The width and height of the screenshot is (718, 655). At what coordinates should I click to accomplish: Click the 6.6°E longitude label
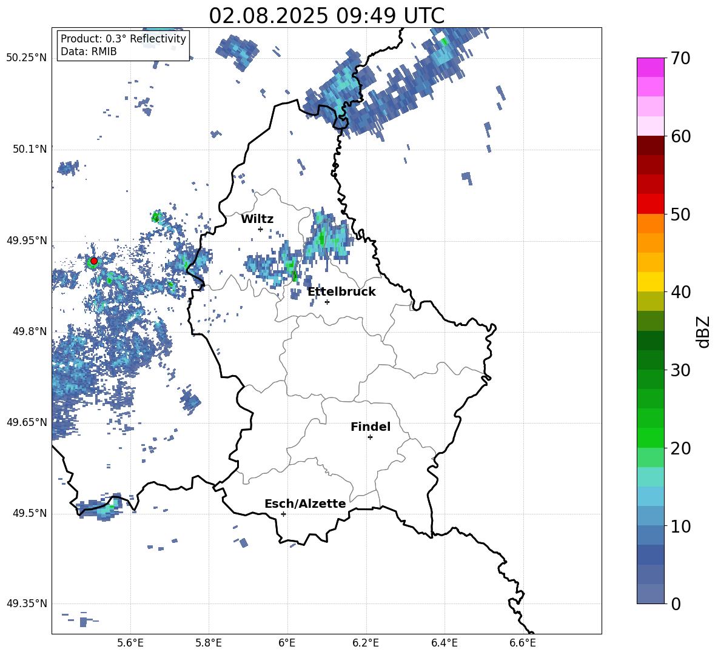(x=523, y=643)
